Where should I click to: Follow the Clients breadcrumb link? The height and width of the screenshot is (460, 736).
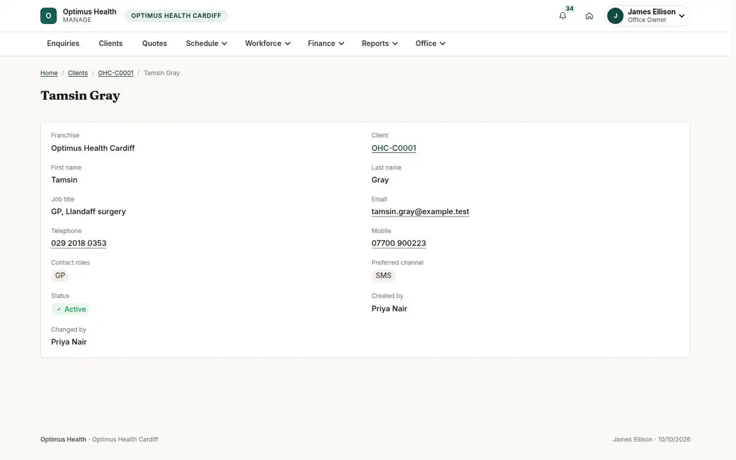(x=78, y=73)
